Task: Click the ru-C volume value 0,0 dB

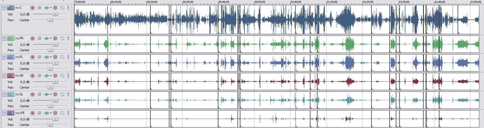Action: (25, 14)
